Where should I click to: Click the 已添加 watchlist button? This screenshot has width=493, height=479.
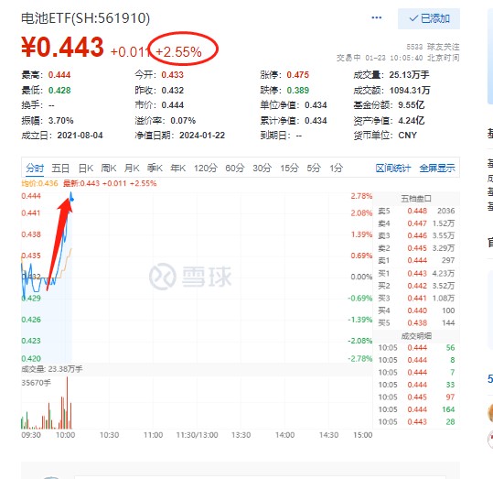point(429,18)
